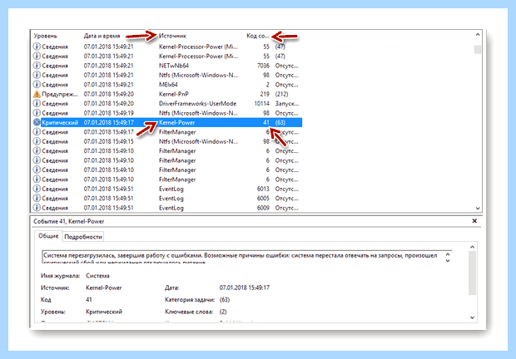516x359 pixels.
Task: Select the FilterManager row dated 15:49:17
Action: 167,132
